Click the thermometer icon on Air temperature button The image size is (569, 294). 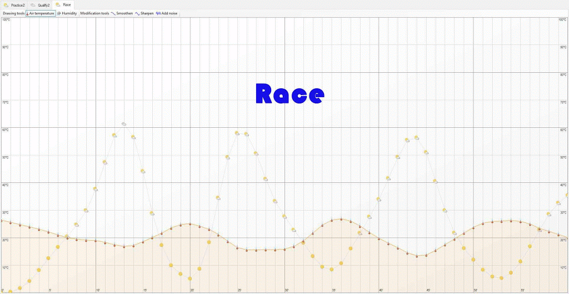click(28, 13)
